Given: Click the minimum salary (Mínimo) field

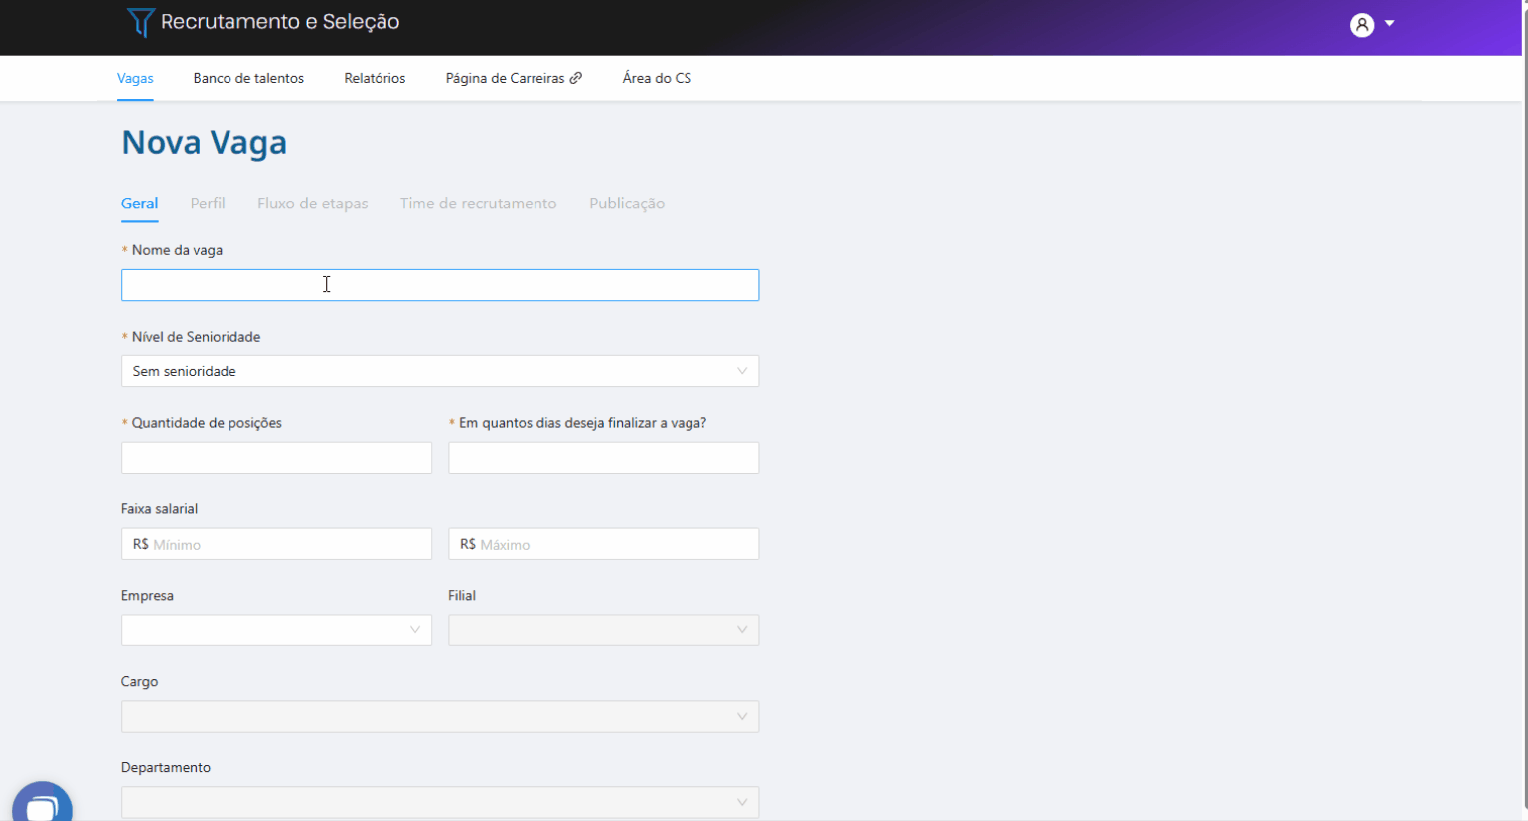Looking at the screenshot, I should coord(276,544).
